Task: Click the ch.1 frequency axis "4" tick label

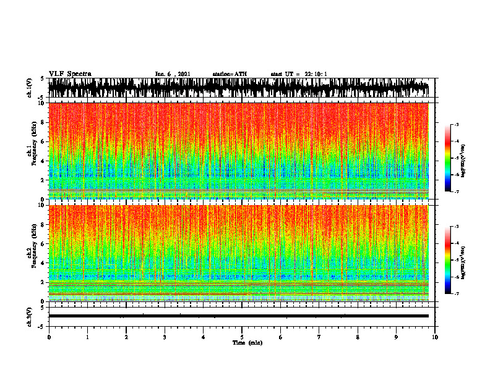Action: [43, 161]
